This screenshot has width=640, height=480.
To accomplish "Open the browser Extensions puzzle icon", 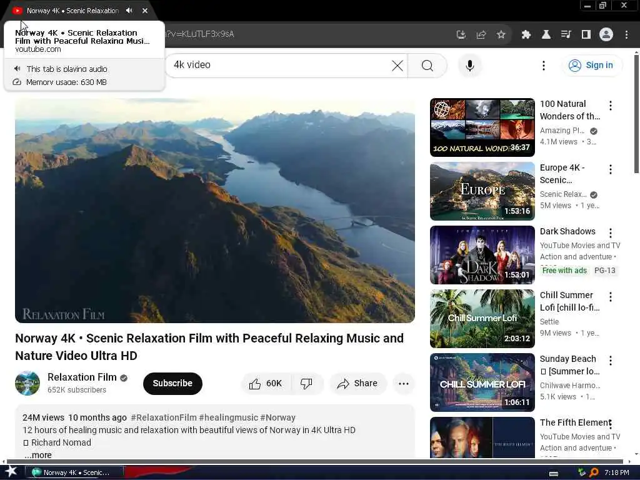I will pyautogui.click(x=526, y=35).
